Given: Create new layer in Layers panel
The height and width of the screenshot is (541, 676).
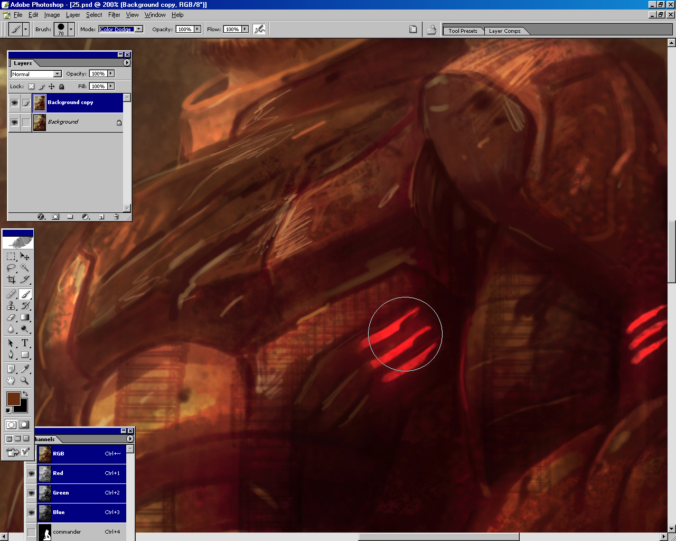Looking at the screenshot, I should pyautogui.click(x=101, y=217).
